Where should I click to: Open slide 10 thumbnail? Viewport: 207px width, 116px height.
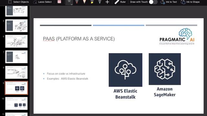click(x=16, y=103)
